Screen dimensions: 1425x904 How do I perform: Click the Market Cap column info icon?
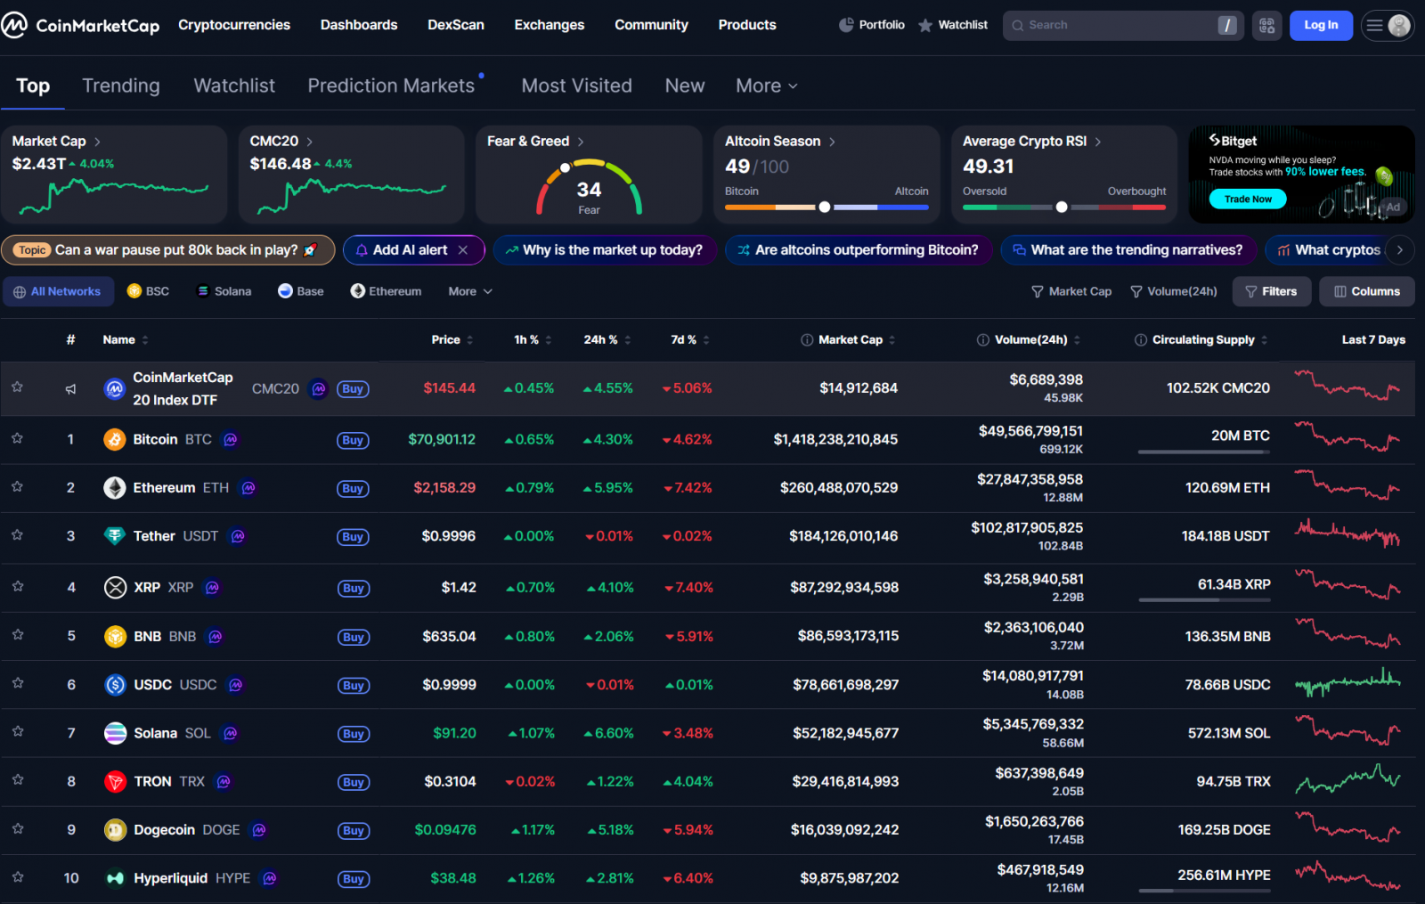coord(806,340)
